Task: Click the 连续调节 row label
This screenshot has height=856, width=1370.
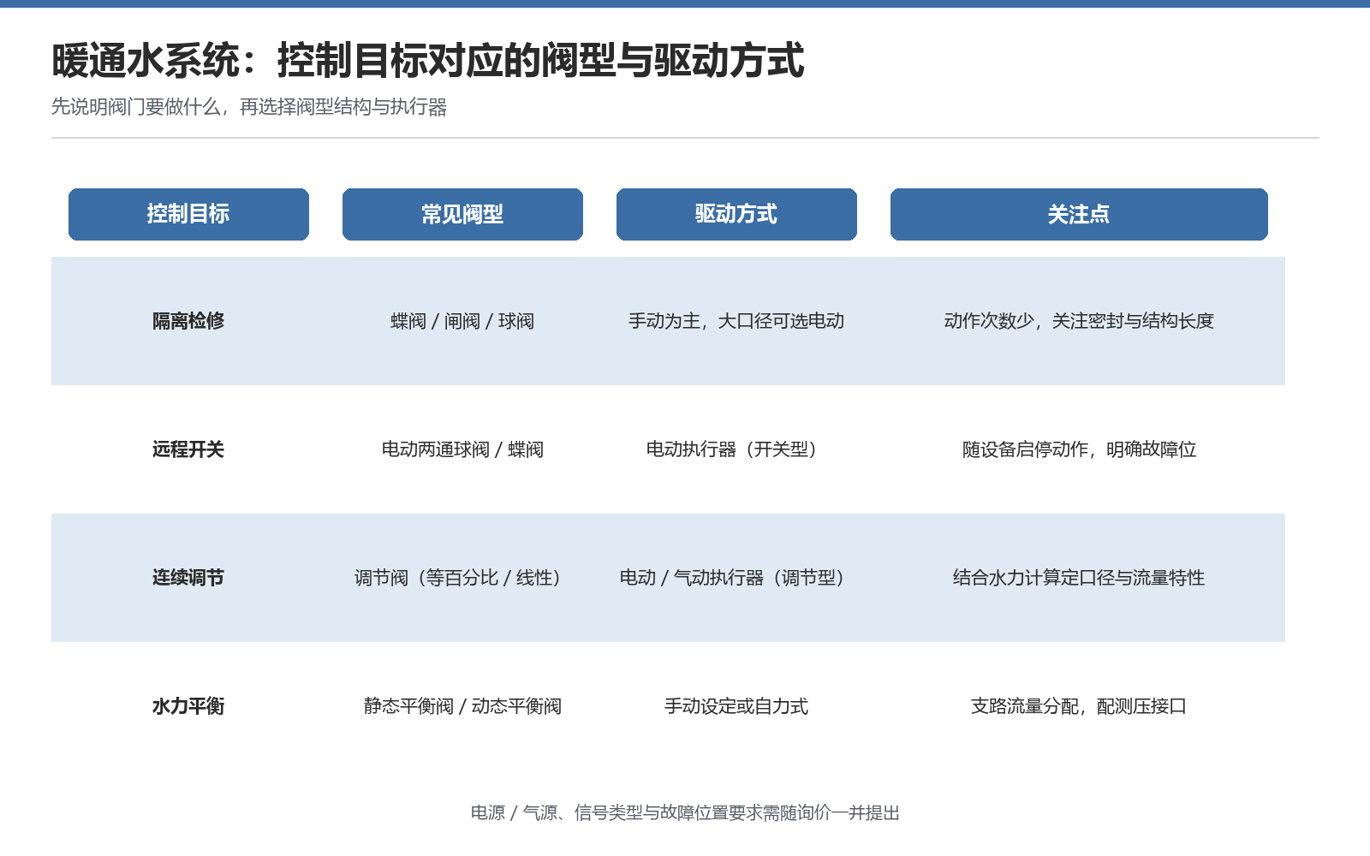Action: coord(188,578)
